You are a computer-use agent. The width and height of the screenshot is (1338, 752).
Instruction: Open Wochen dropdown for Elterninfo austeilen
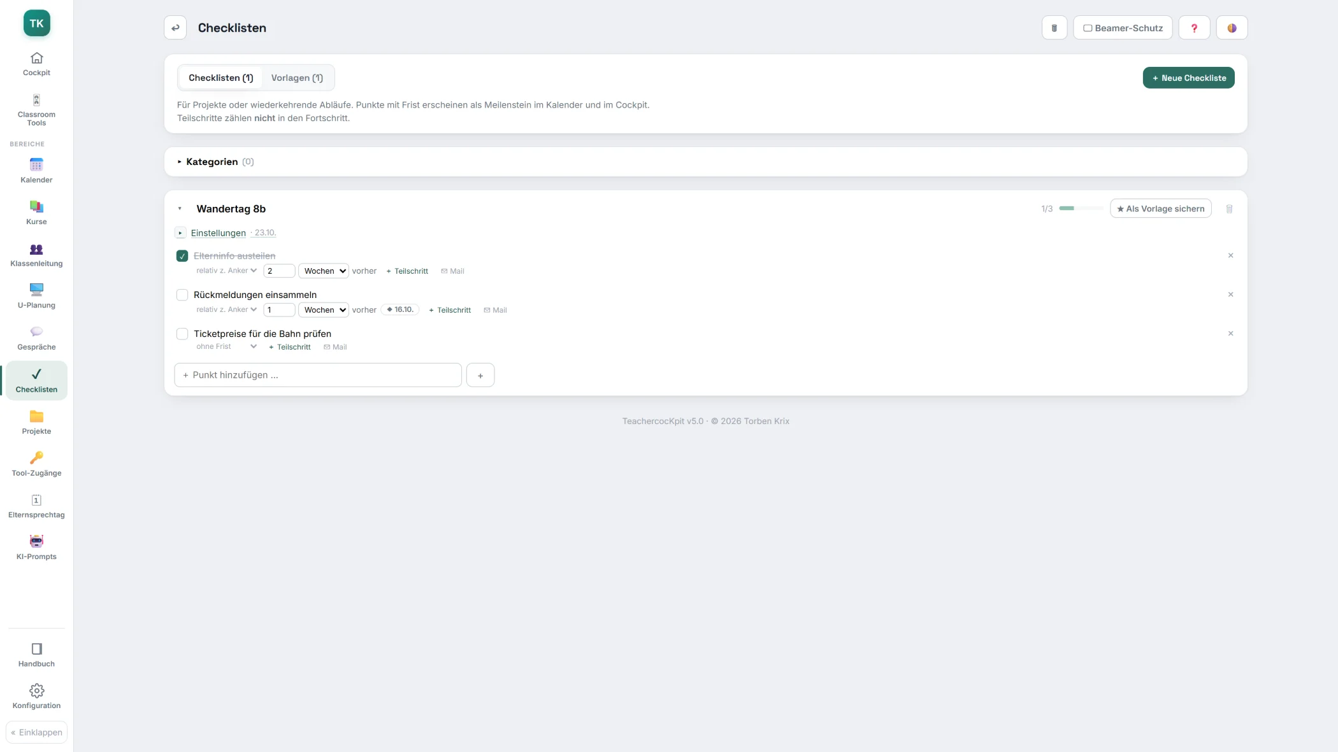tap(324, 271)
